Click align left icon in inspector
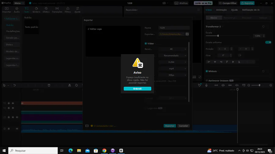 point(209,62)
